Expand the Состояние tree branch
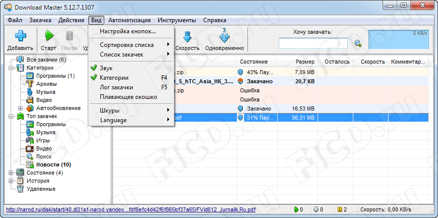Screen dimensions: 438x218 (x=11, y=173)
